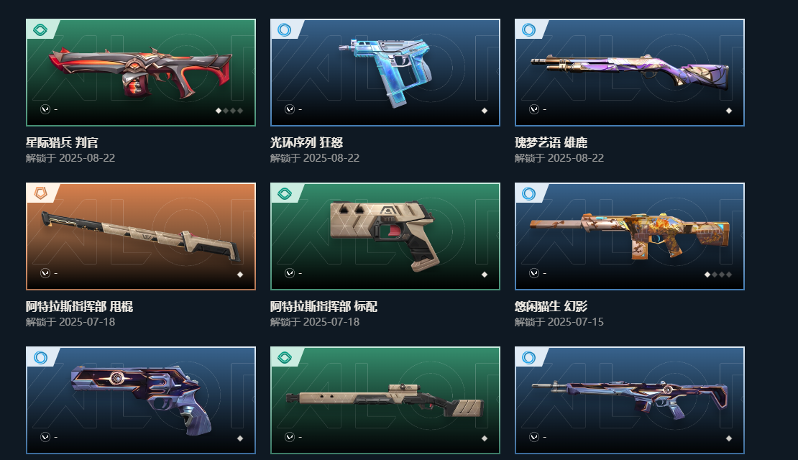798x460 pixels.
Task: Open the 阿特拉斯指挥部 标配 pistol skin thumbnail
Action: 385,236
